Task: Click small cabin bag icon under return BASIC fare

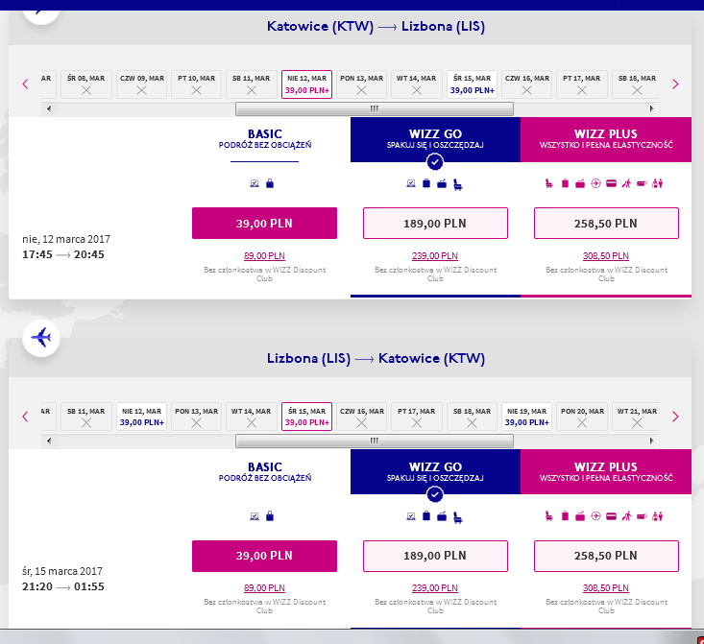Action: (x=270, y=516)
